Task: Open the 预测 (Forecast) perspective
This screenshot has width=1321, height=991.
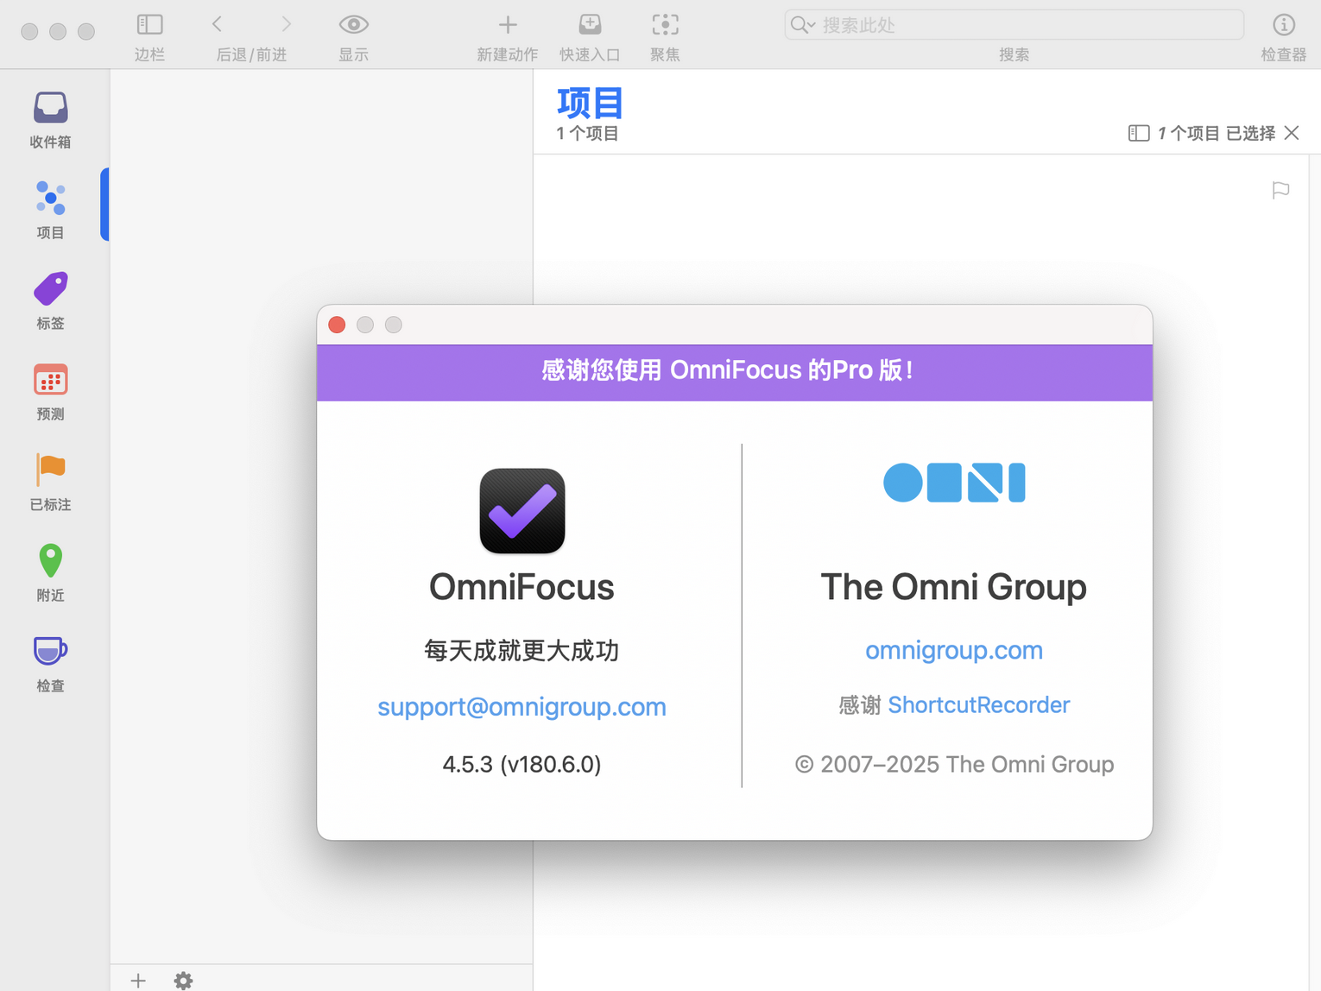Action: coord(50,392)
